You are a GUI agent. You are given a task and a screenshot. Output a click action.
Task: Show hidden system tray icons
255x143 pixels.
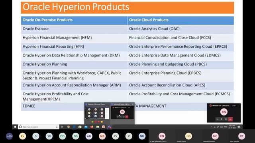click(x=212, y=127)
